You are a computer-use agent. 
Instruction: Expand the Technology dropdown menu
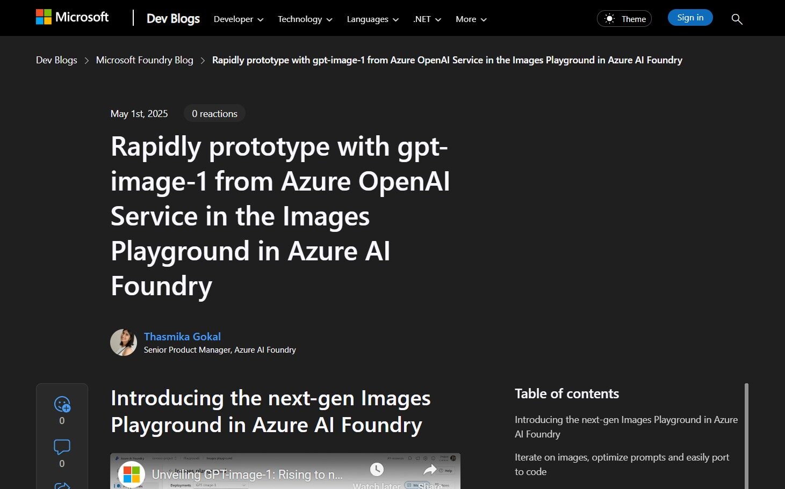click(x=305, y=19)
